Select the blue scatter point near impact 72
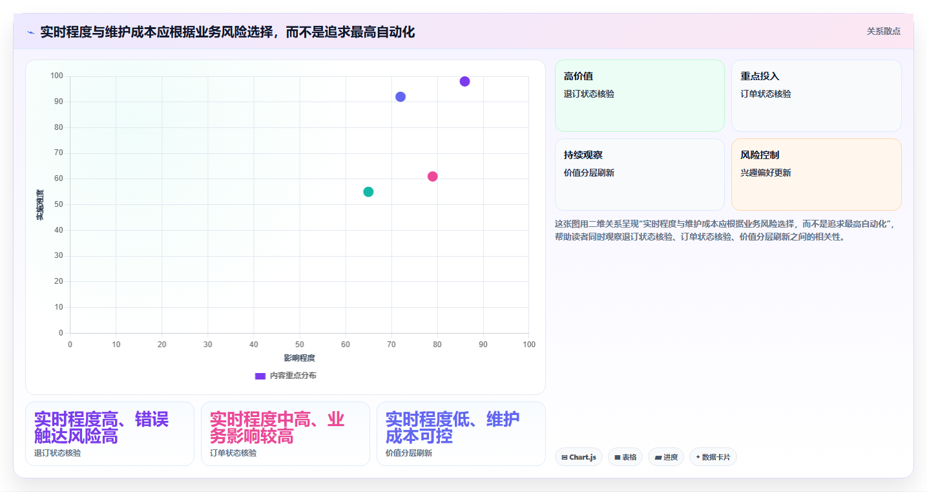The height and width of the screenshot is (492, 927). click(x=401, y=97)
